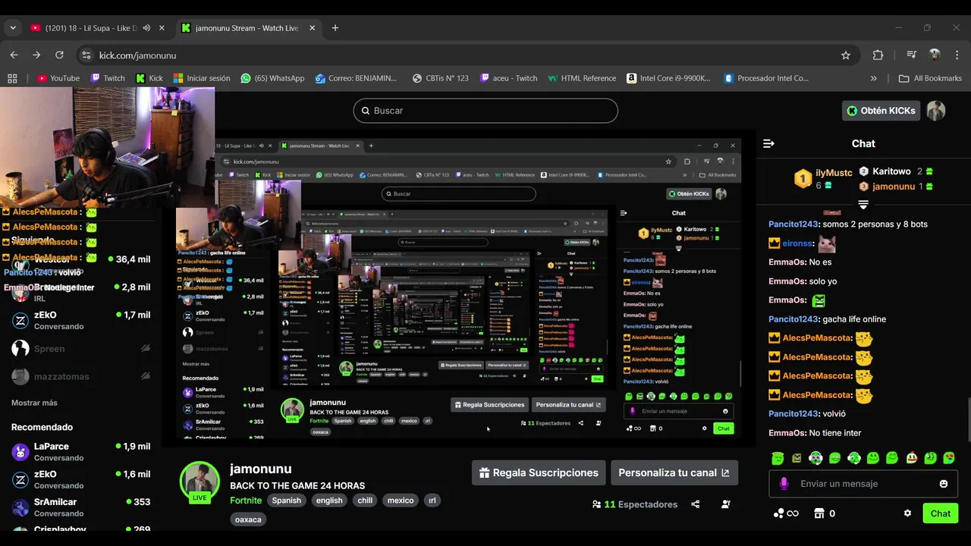
Task: Bookmark this page with the star icon
Action: pyautogui.click(x=846, y=55)
